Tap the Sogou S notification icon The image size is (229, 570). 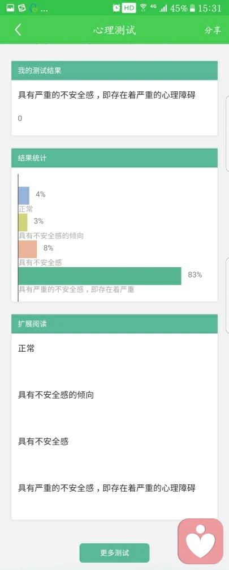[22, 7]
